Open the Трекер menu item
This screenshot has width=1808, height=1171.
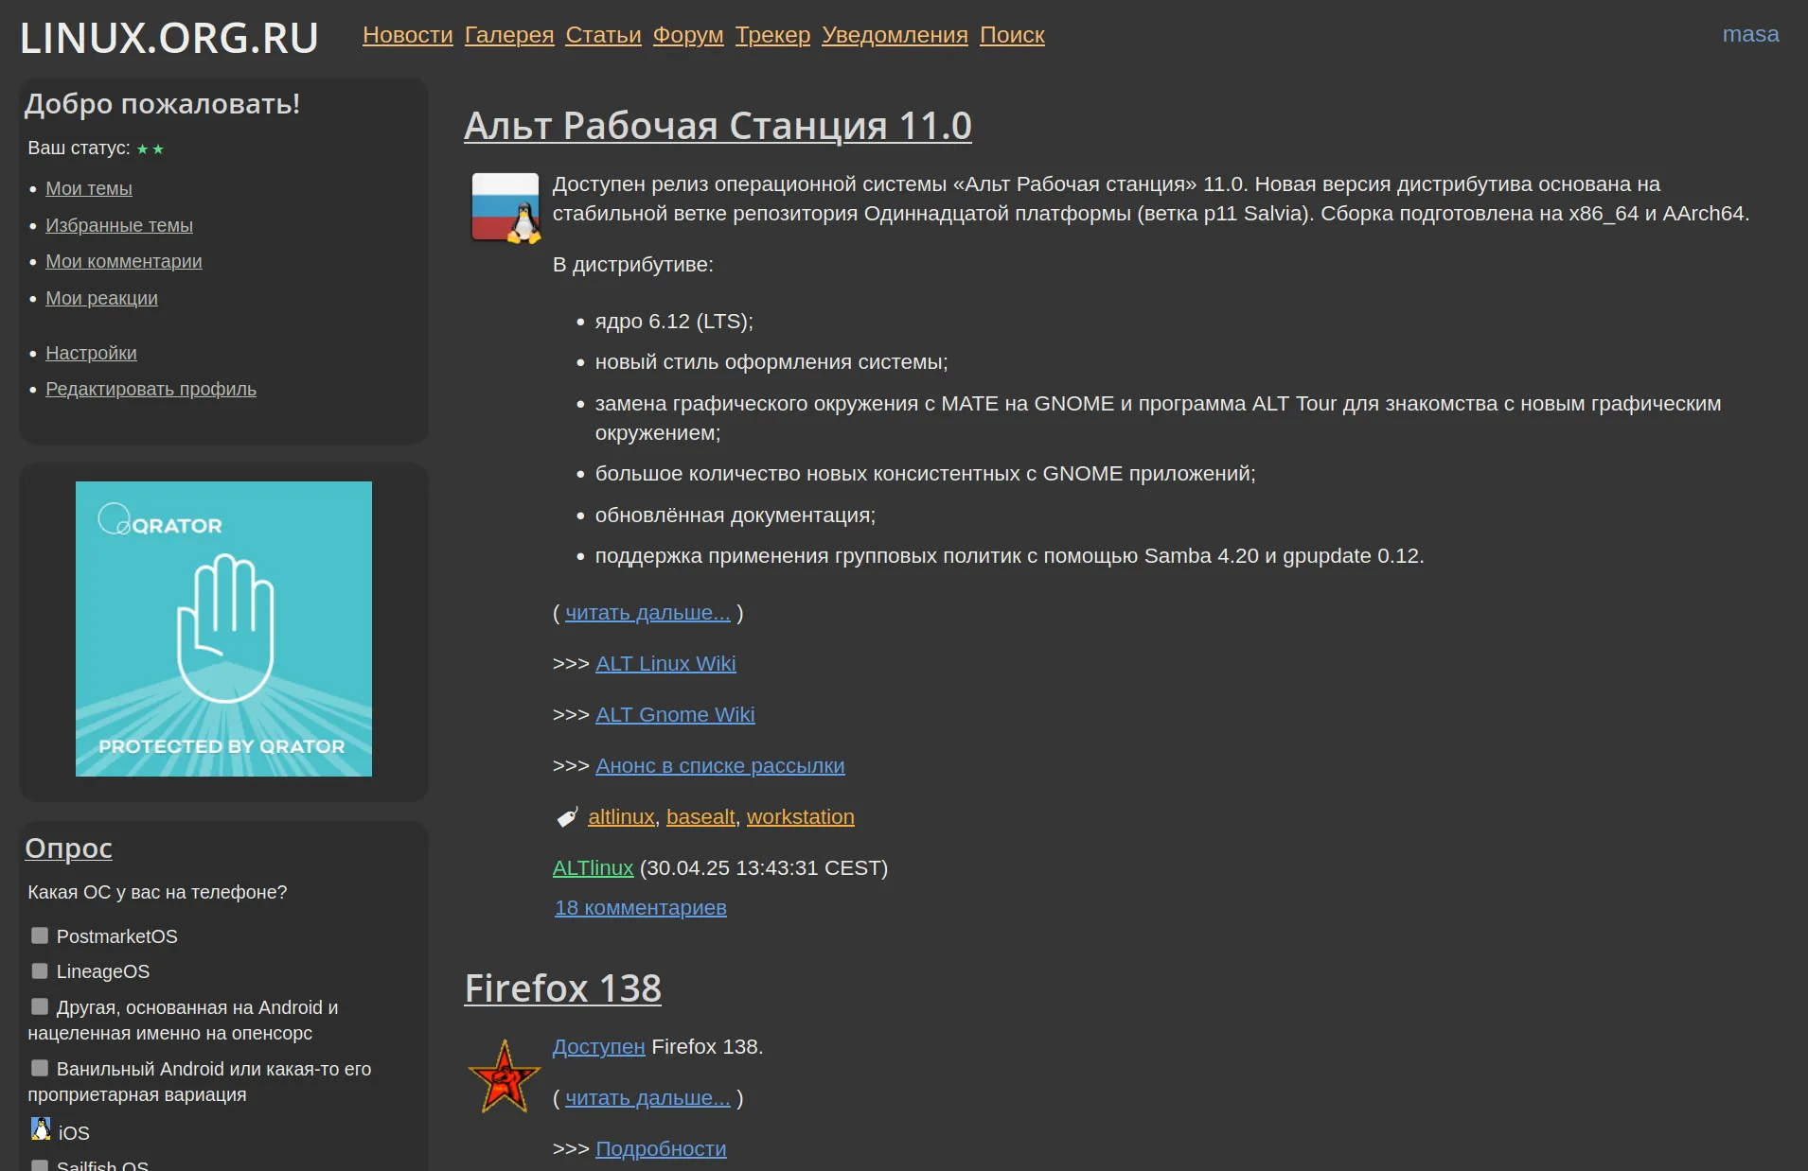[772, 35]
